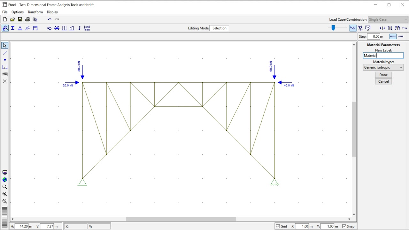Open Support Conditions triangle icon

(x=20, y=28)
